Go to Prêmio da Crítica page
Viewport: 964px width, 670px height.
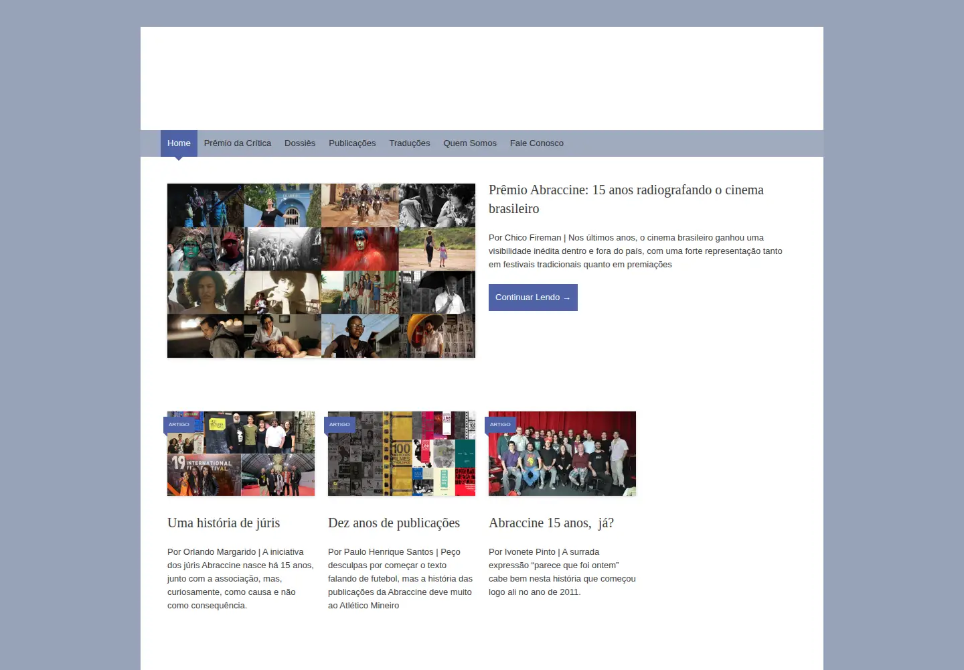[x=238, y=143]
